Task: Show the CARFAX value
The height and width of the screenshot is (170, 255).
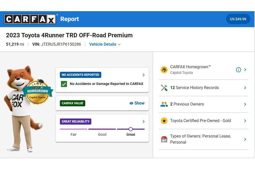Action: coord(137,103)
